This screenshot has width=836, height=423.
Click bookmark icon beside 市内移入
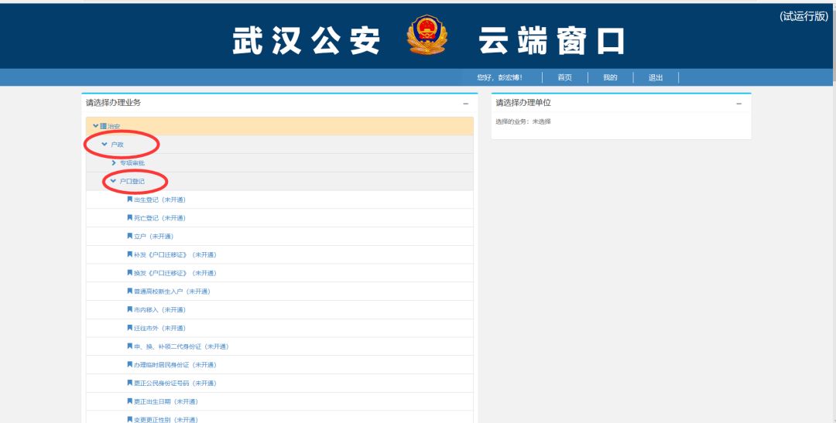tap(130, 309)
